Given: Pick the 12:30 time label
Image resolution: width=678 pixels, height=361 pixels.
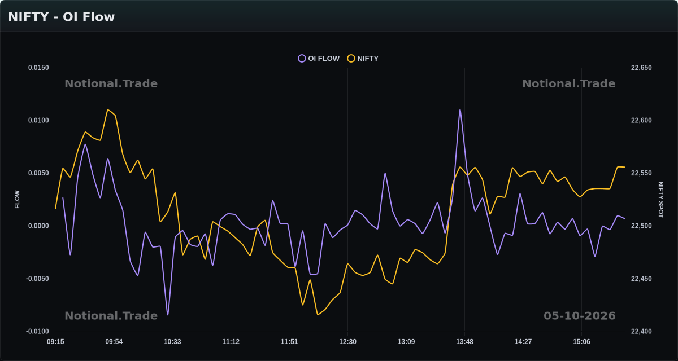Looking at the screenshot, I should 347,342.
